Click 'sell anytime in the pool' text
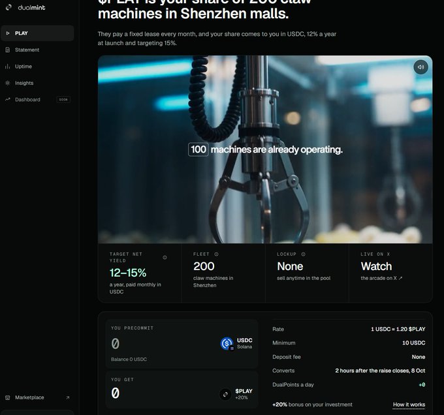The image size is (444, 415). click(x=304, y=278)
